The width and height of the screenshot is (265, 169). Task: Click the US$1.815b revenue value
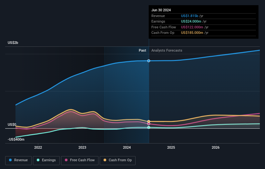click(x=189, y=16)
